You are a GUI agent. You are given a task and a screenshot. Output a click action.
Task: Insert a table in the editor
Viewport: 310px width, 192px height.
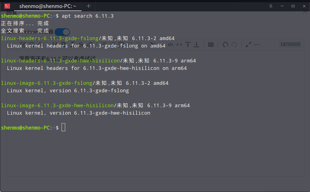pos(211,44)
